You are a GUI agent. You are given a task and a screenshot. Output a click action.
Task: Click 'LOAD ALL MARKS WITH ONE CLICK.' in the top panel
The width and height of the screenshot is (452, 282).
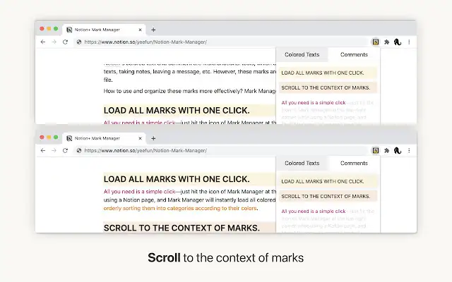pos(328,73)
